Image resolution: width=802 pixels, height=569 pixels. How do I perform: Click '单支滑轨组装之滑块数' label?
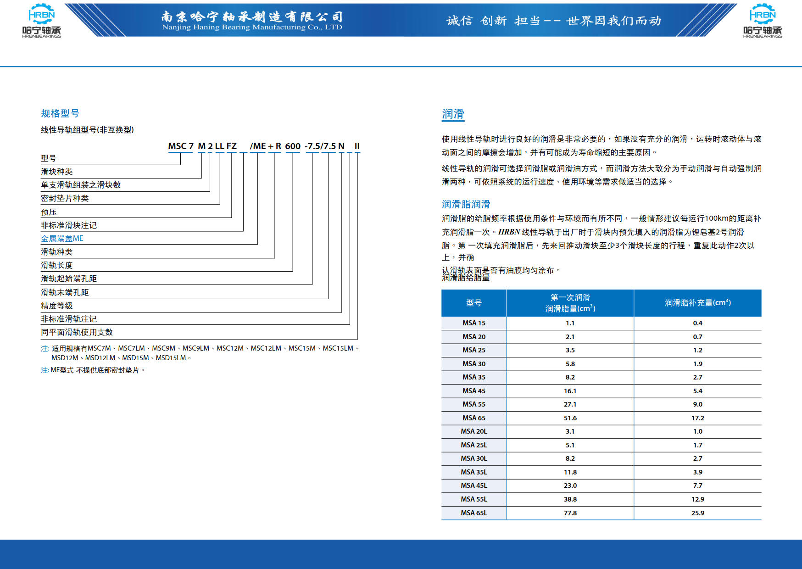click(x=81, y=185)
